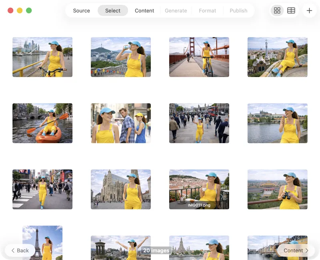The height and width of the screenshot is (260, 320).
Task: Select the busy crosswalk city photo
Action: tap(42, 189)
